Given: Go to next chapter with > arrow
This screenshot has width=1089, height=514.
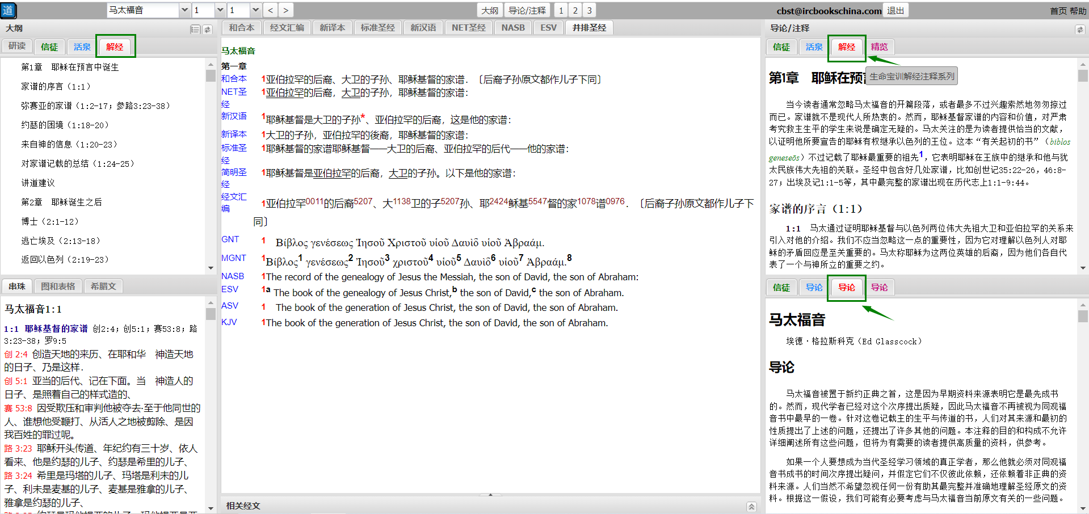Looking at the screenshot, I should click(285, 10).
